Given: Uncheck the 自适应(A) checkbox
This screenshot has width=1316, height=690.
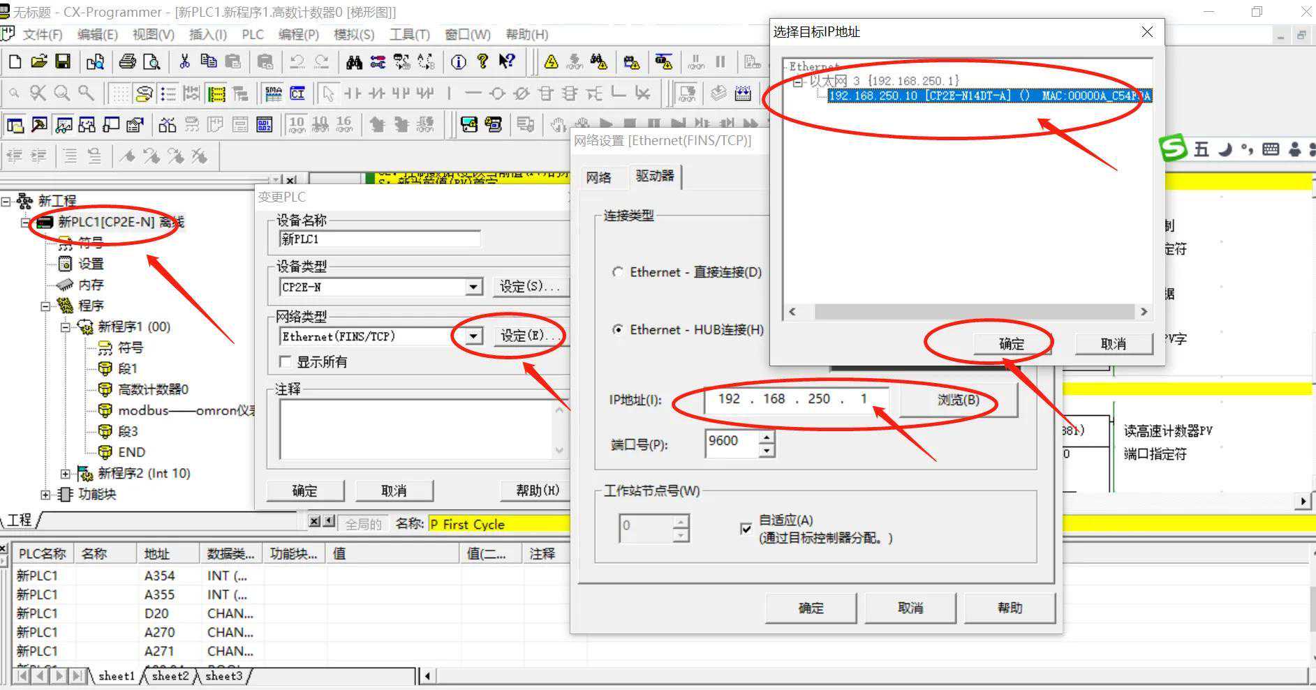Looking at the screenshot, I should tap(746, 529).
